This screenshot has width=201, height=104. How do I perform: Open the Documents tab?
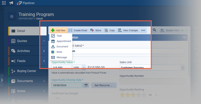pyautogui.click(x=27, y=81)
